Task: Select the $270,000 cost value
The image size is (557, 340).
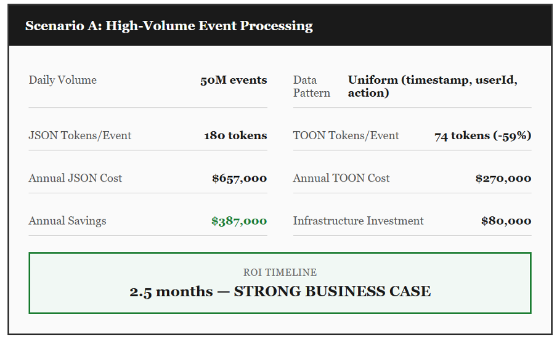Action: [x=503, y=178]
